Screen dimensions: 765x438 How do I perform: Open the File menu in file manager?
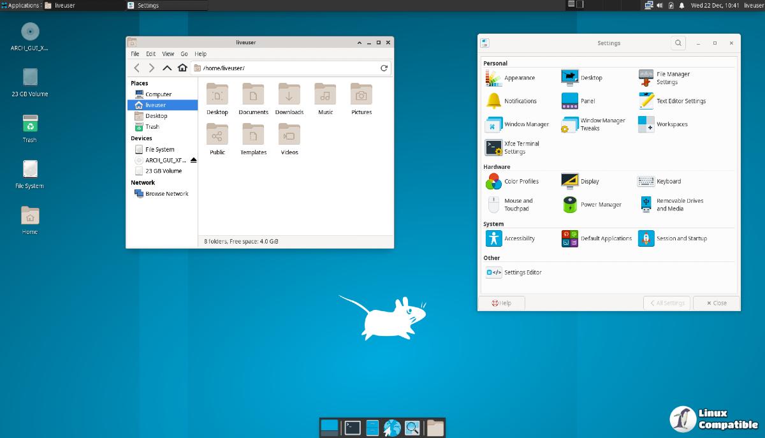[x=135, y=54]
